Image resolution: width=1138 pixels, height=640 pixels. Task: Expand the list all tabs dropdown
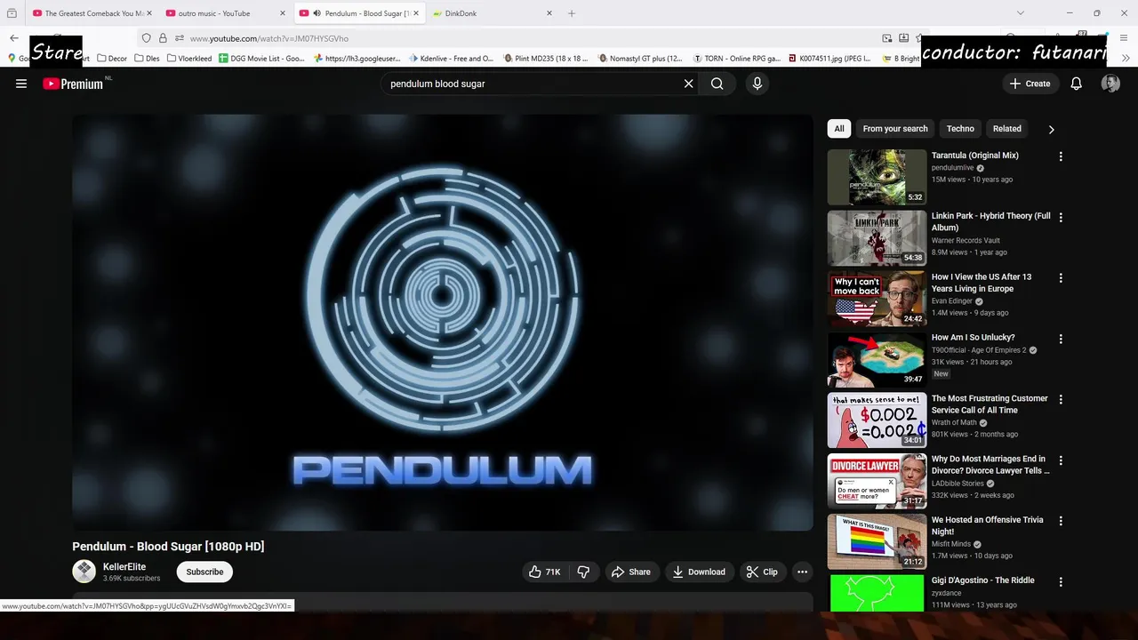(1021, 13)
